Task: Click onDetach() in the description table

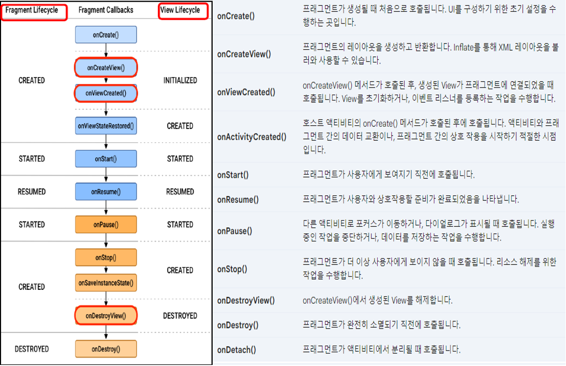Action: 236,350
